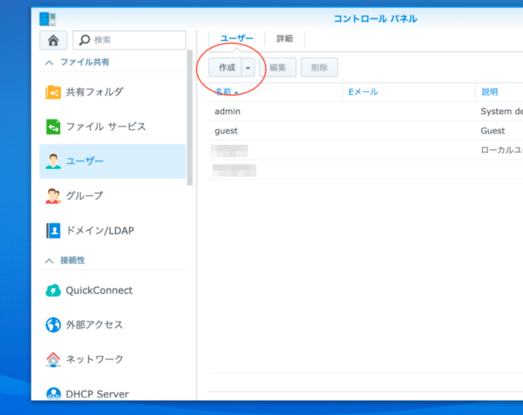Open ファイル サービス green icon

pos(53,126)
